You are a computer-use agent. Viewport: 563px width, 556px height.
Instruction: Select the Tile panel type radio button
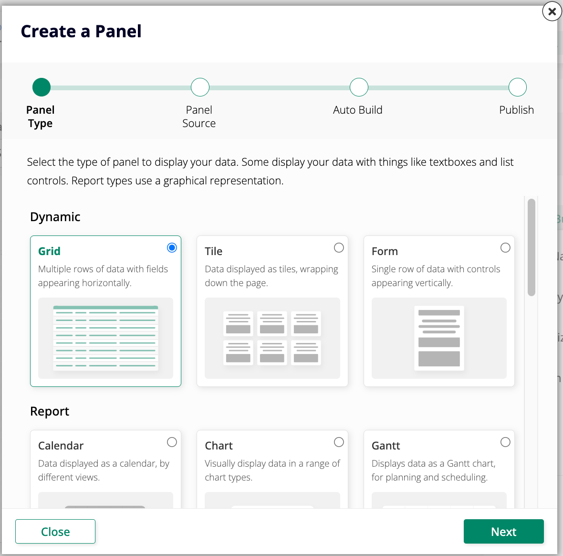(x=339, y=247)
